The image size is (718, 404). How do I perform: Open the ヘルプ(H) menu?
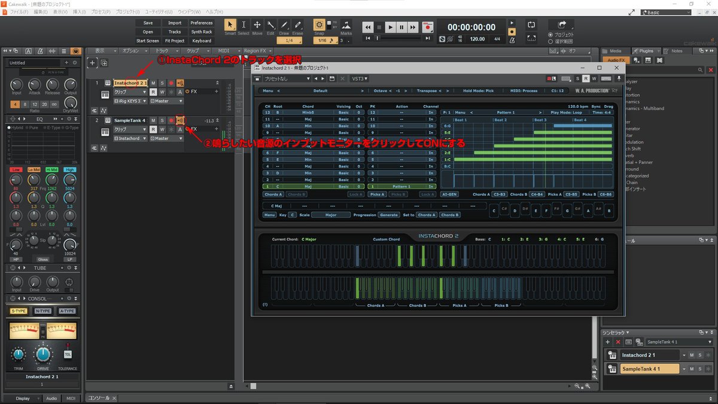click(214, 12)
